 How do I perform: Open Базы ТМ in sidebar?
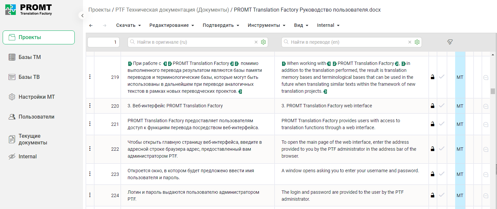click(x=30, y=57)
